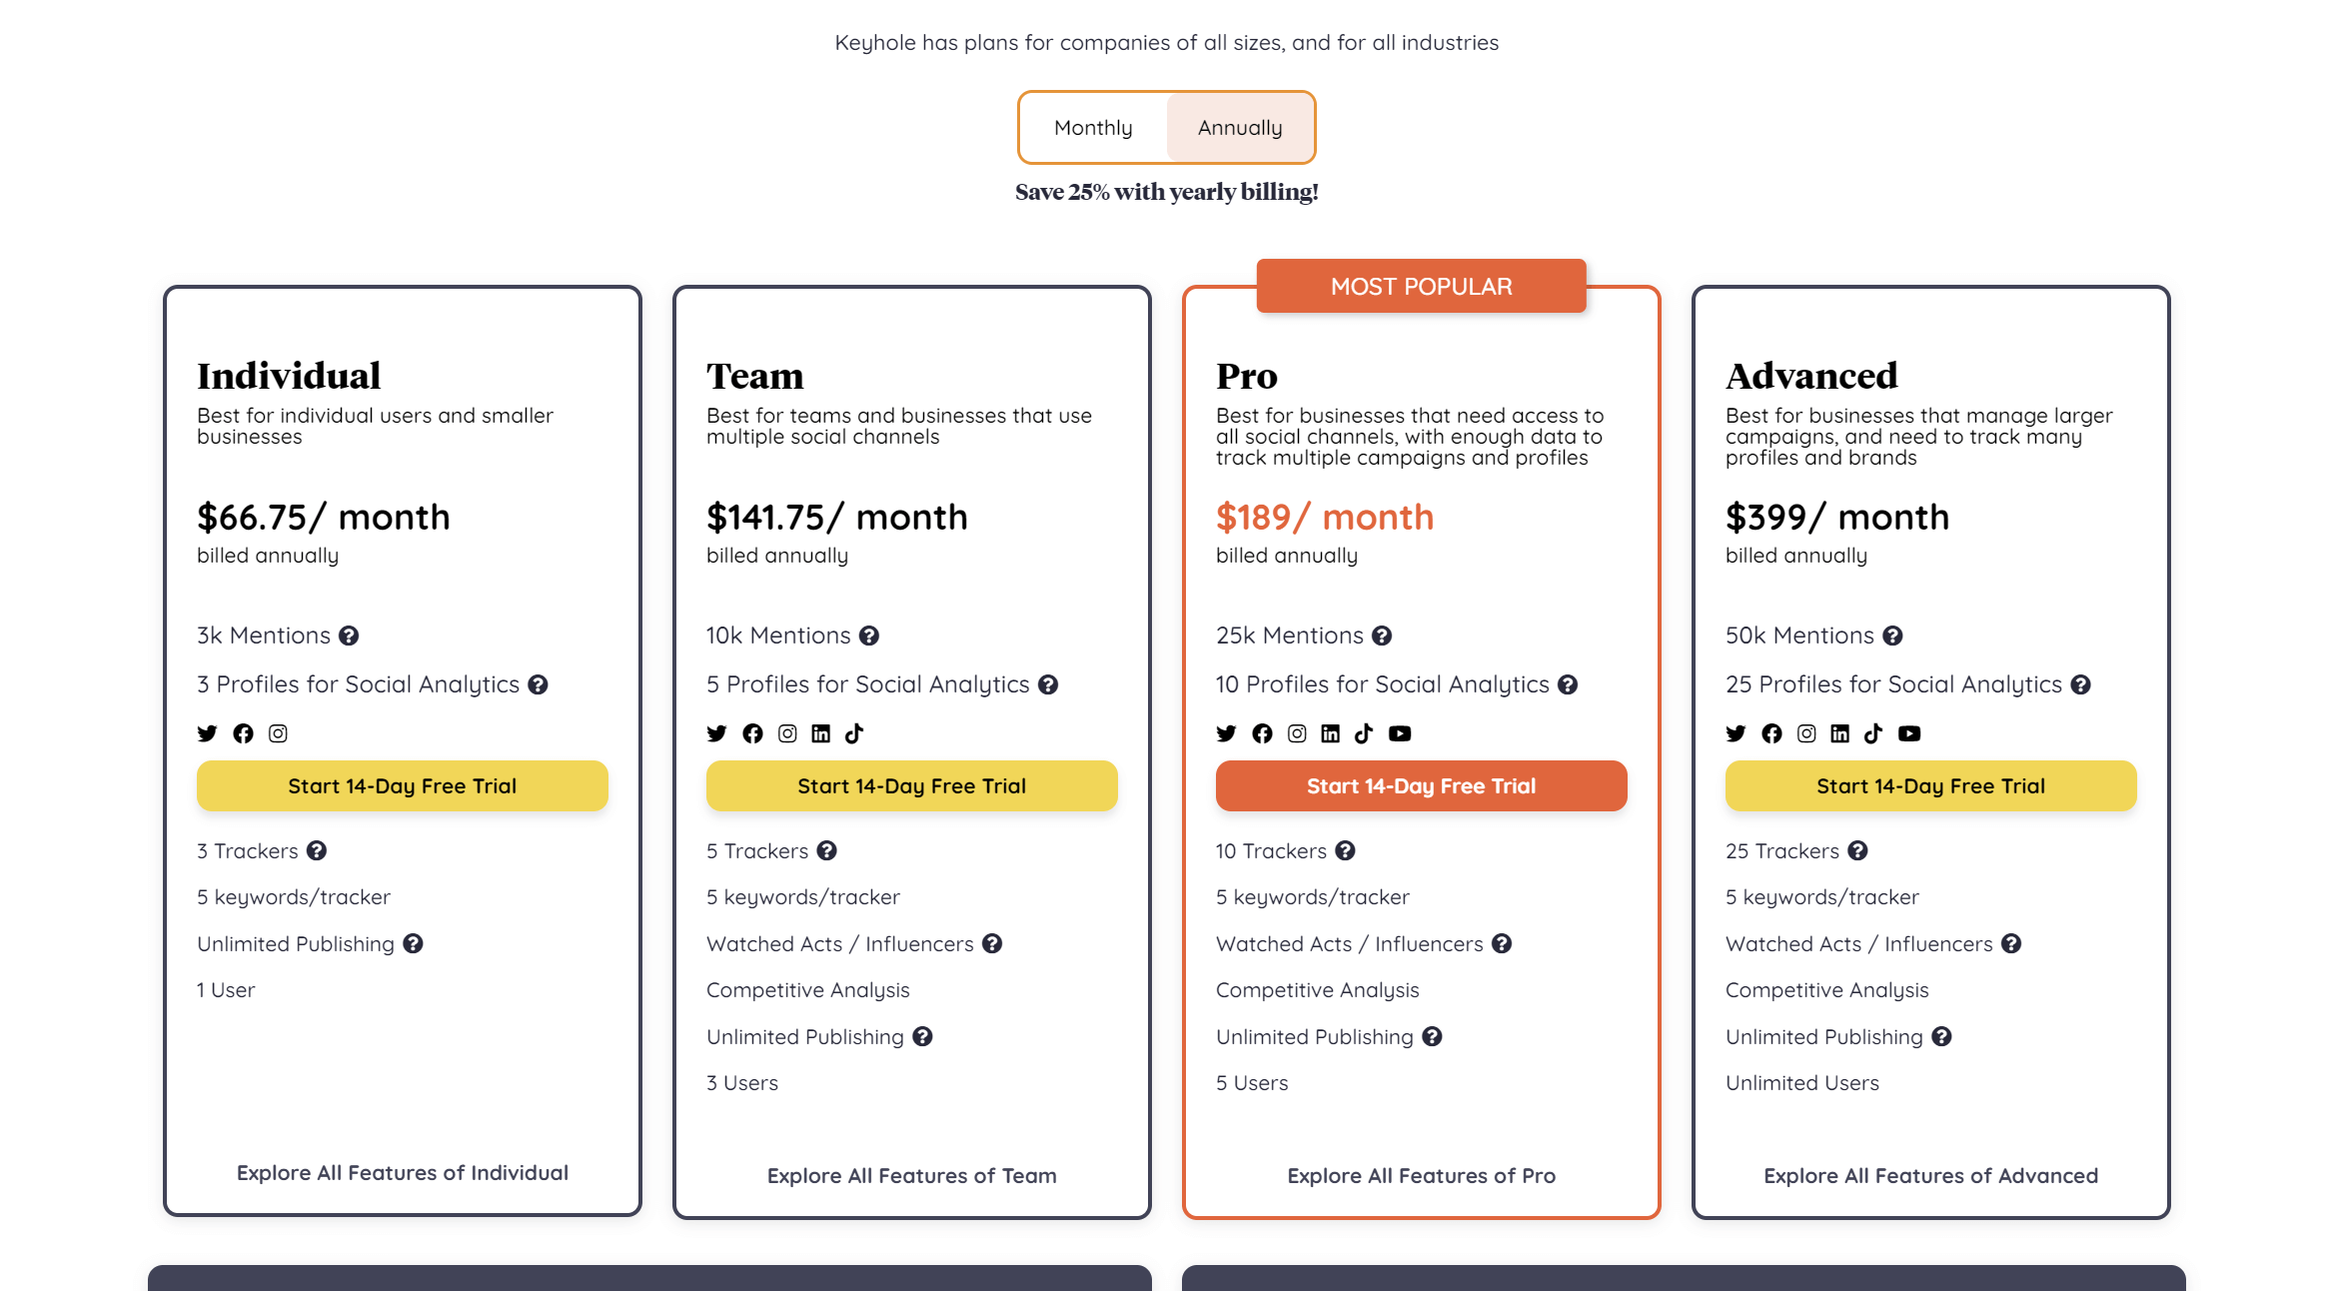Click LinkedIn icon in Advanced plan
The width and height of the screenshot is (2330, 1291).
[1839, 733]
